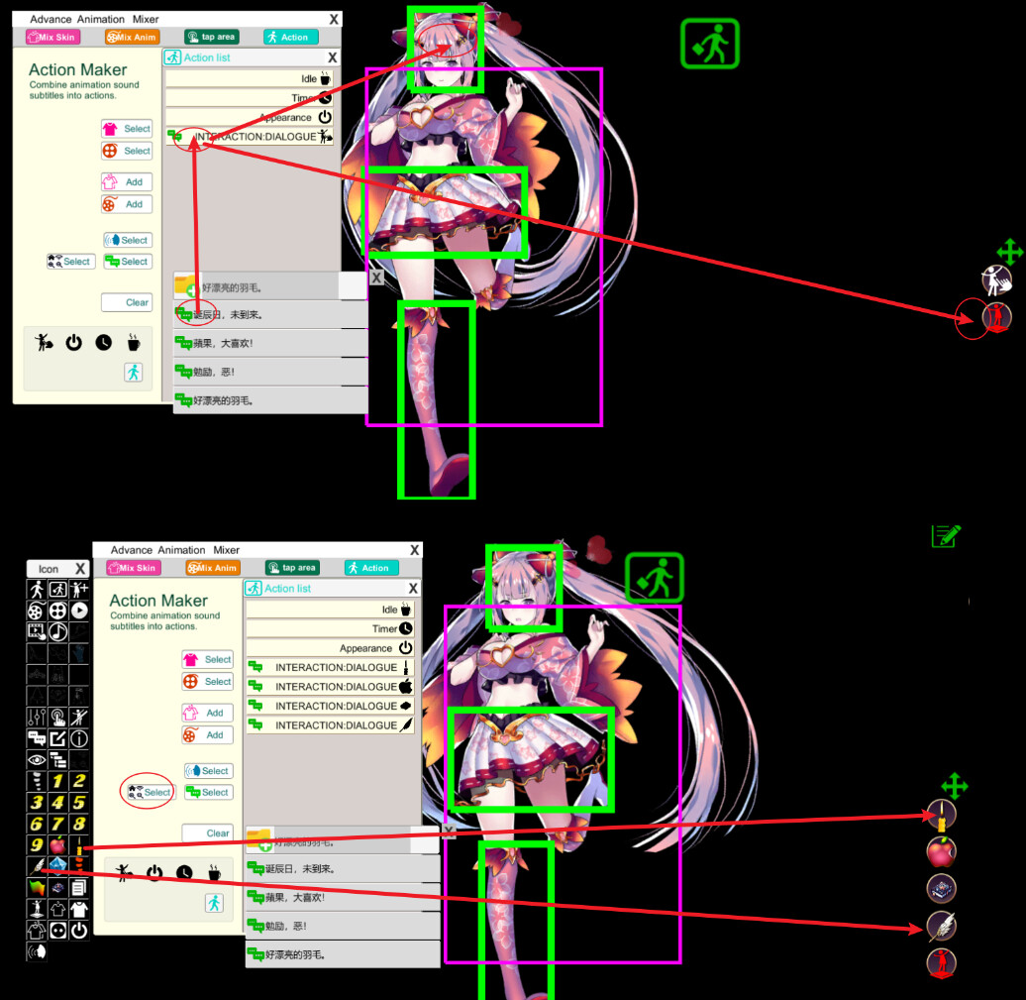Select the speaking head icon in Icon palette
This screenshot has width=1026, height=1000.
37,950
